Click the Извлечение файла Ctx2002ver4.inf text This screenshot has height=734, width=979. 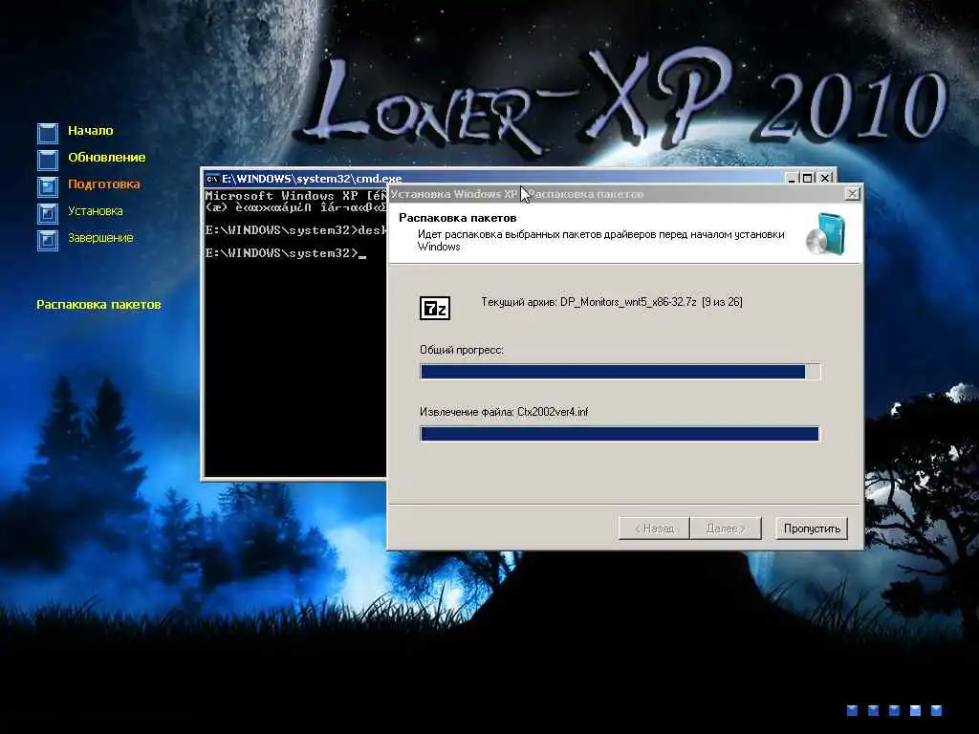pos(504,412)
